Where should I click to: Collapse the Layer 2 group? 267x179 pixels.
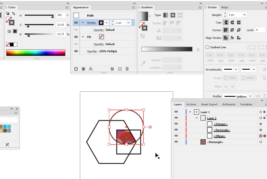[197, 118]
